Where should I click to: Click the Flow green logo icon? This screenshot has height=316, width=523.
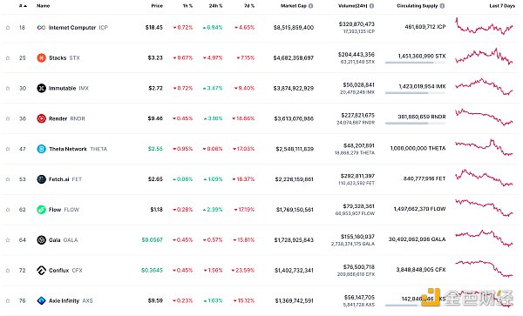(41, 210)
